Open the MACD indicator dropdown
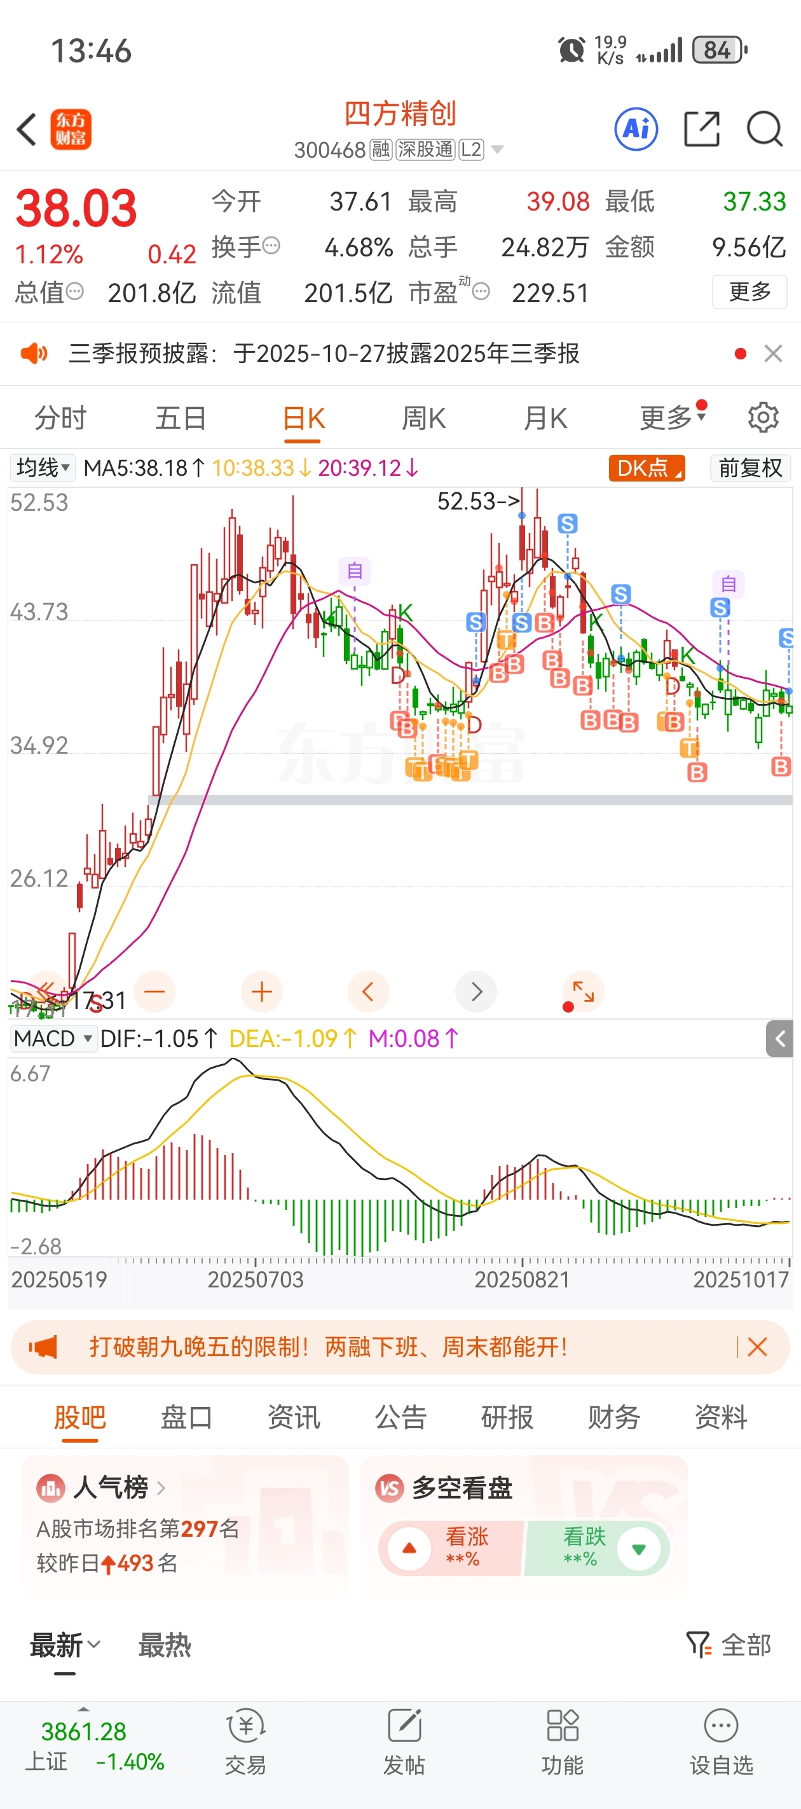Screen dimensions: 801x1809 pyautogui.click(x=53, y=1039)
